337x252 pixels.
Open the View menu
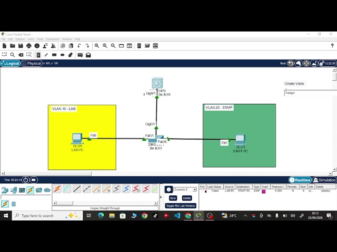pyautogui.click(x=31, y=39)
